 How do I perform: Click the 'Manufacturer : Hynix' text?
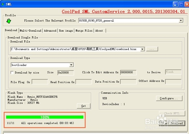coord(23,100)
